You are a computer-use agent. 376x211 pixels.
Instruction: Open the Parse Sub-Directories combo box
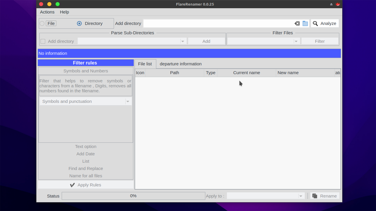pyautogui.click(x=132, y=41)
